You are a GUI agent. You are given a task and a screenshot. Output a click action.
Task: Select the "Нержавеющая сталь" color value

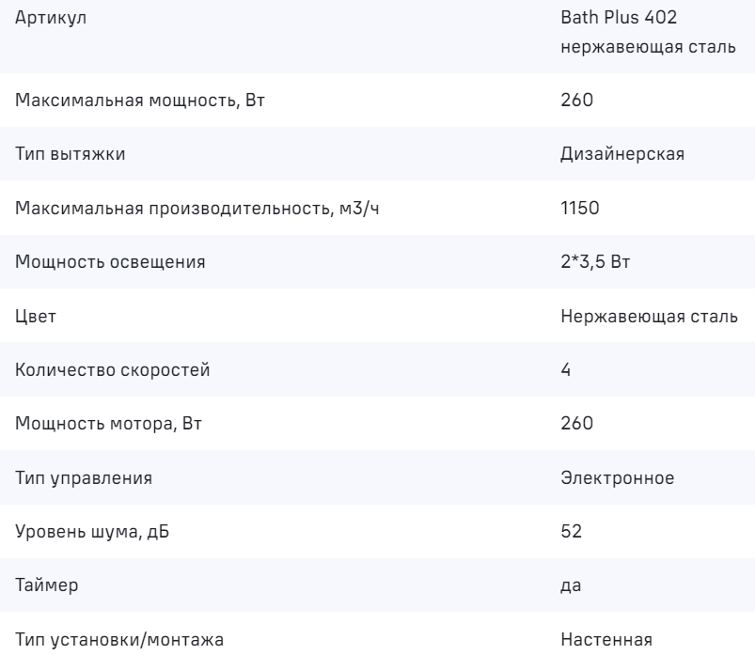[649, 316]
